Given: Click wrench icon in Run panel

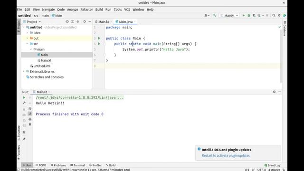Looking at the screenshot, I should 24,103.
